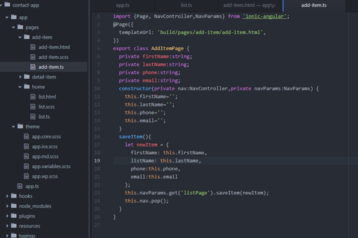The height and width of the screenshot is (238, 358).
Task: Collapse the theme folder chevron
Action: pyautogui.click(x=14, y=126)
